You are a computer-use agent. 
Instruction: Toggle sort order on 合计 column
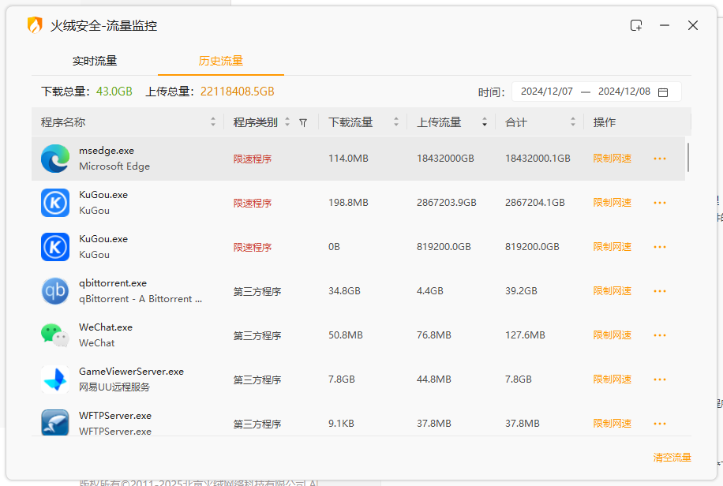click(x=572, y=123)
